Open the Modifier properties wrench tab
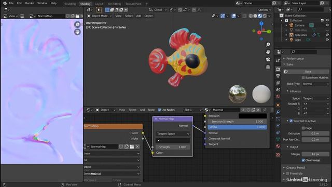Viewport: 332px width, 187px height. coord(278,112)
